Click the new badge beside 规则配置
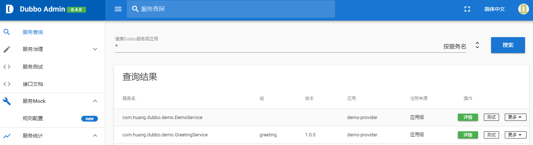 pyautogui.click(x=90, y=119)
